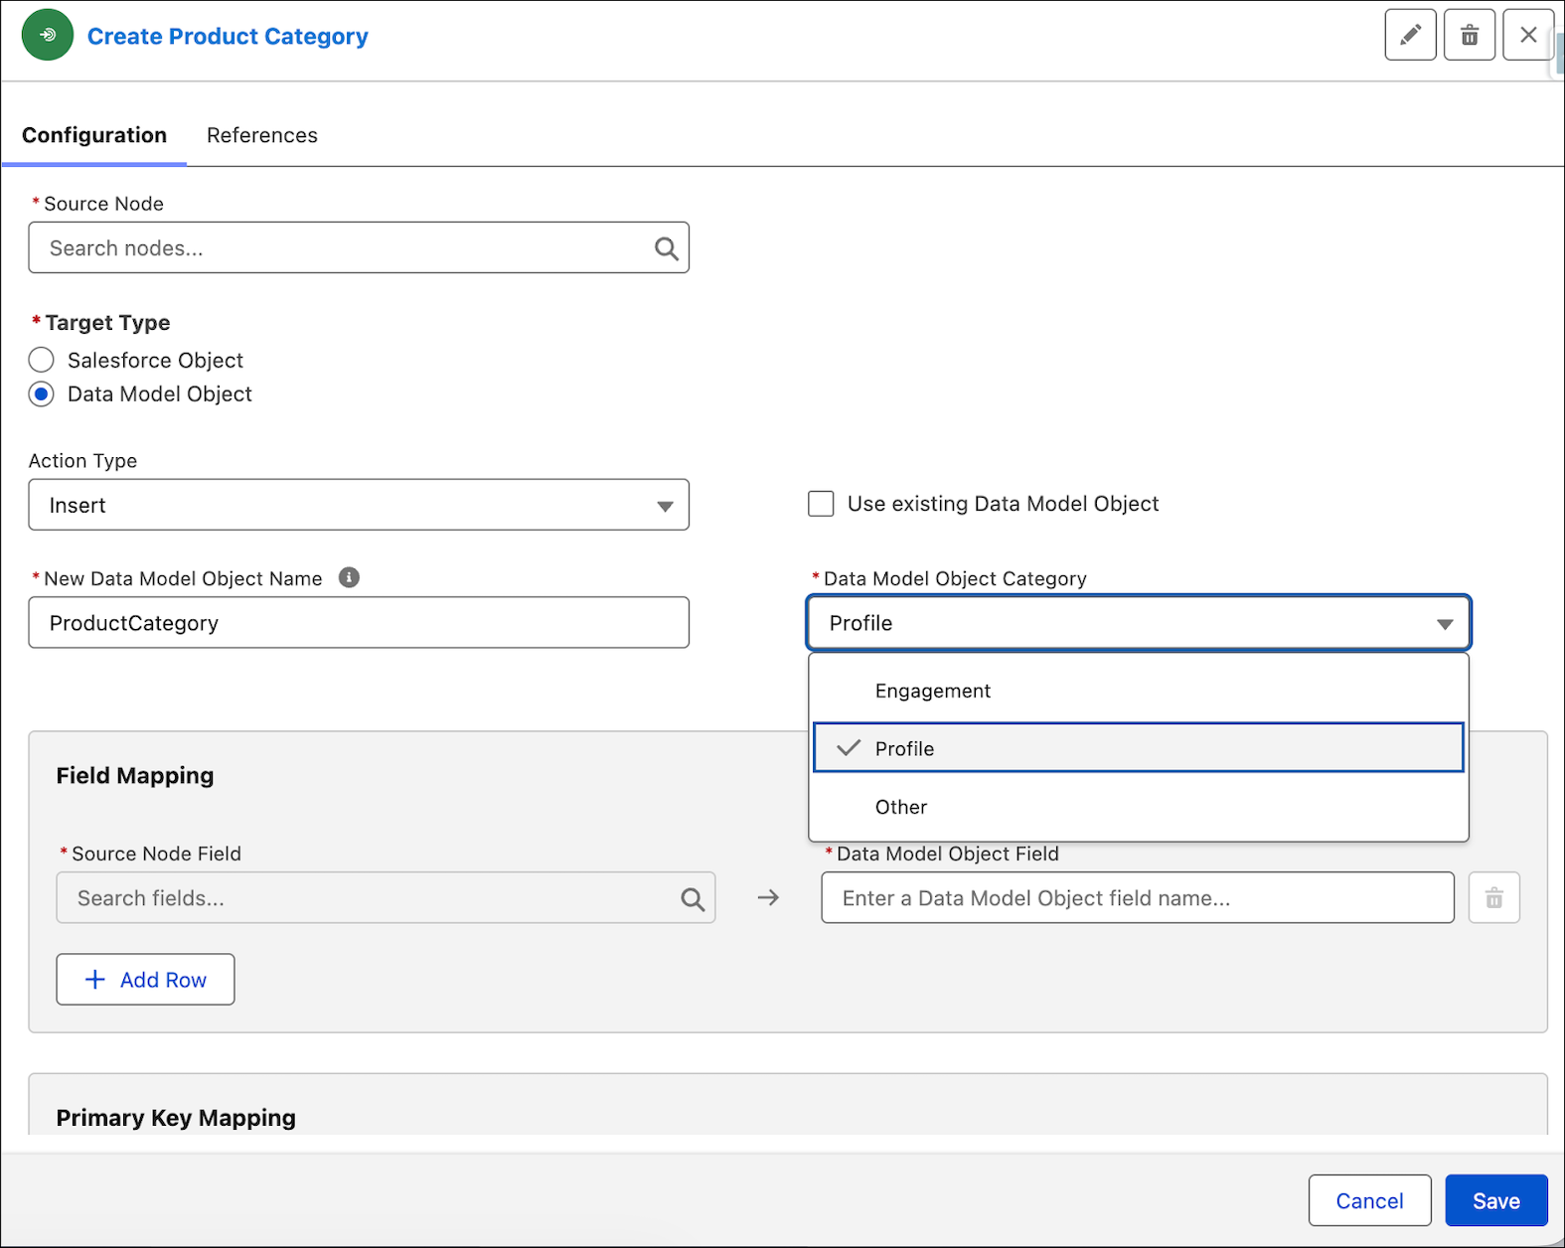
Task: Open the Action Type Insert dropdown
Action: 359,505
